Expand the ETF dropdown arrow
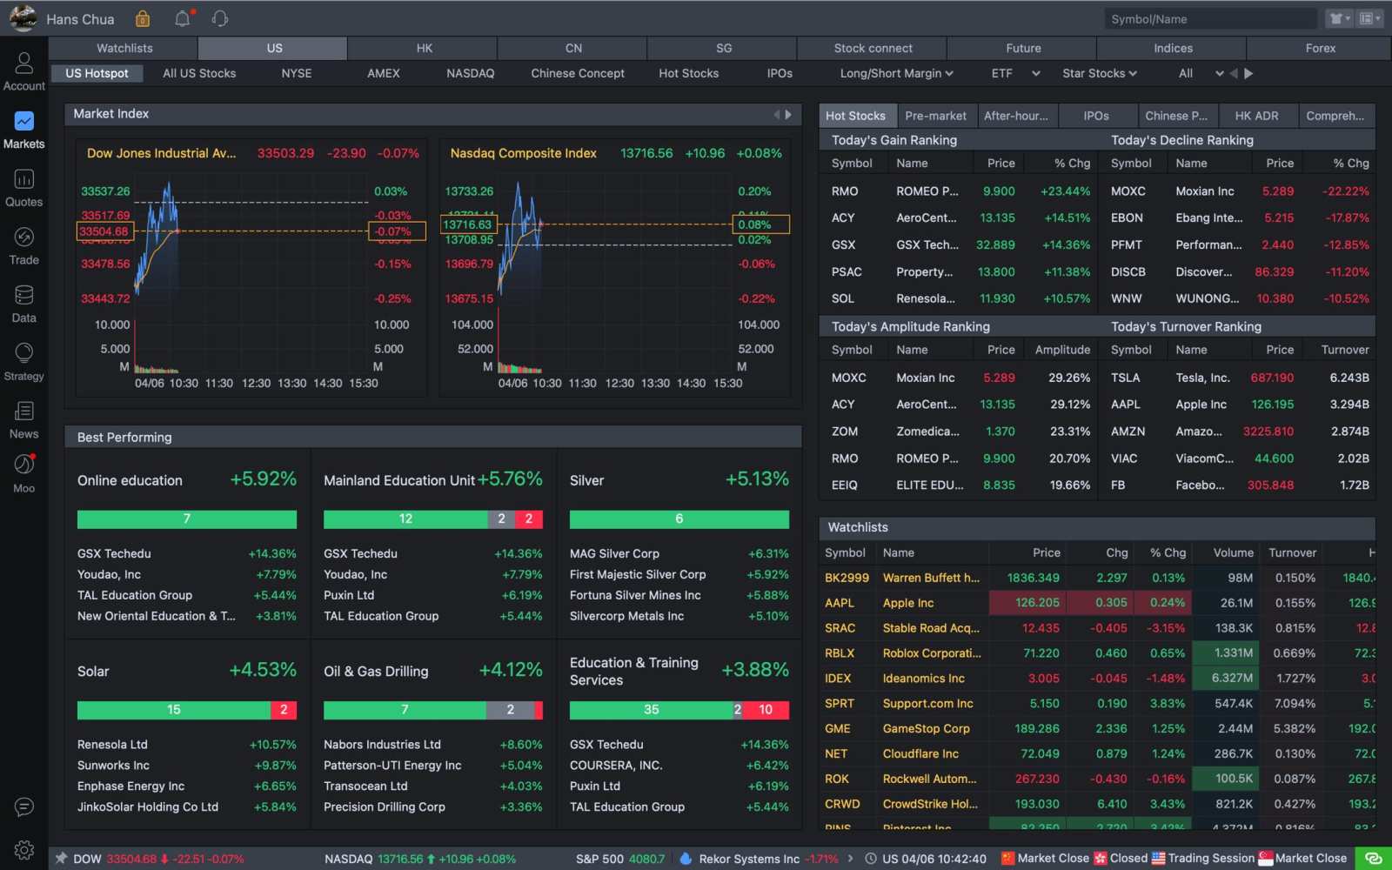The image size is (1392, 870). pyautogui.click(x=1035, y=73)
